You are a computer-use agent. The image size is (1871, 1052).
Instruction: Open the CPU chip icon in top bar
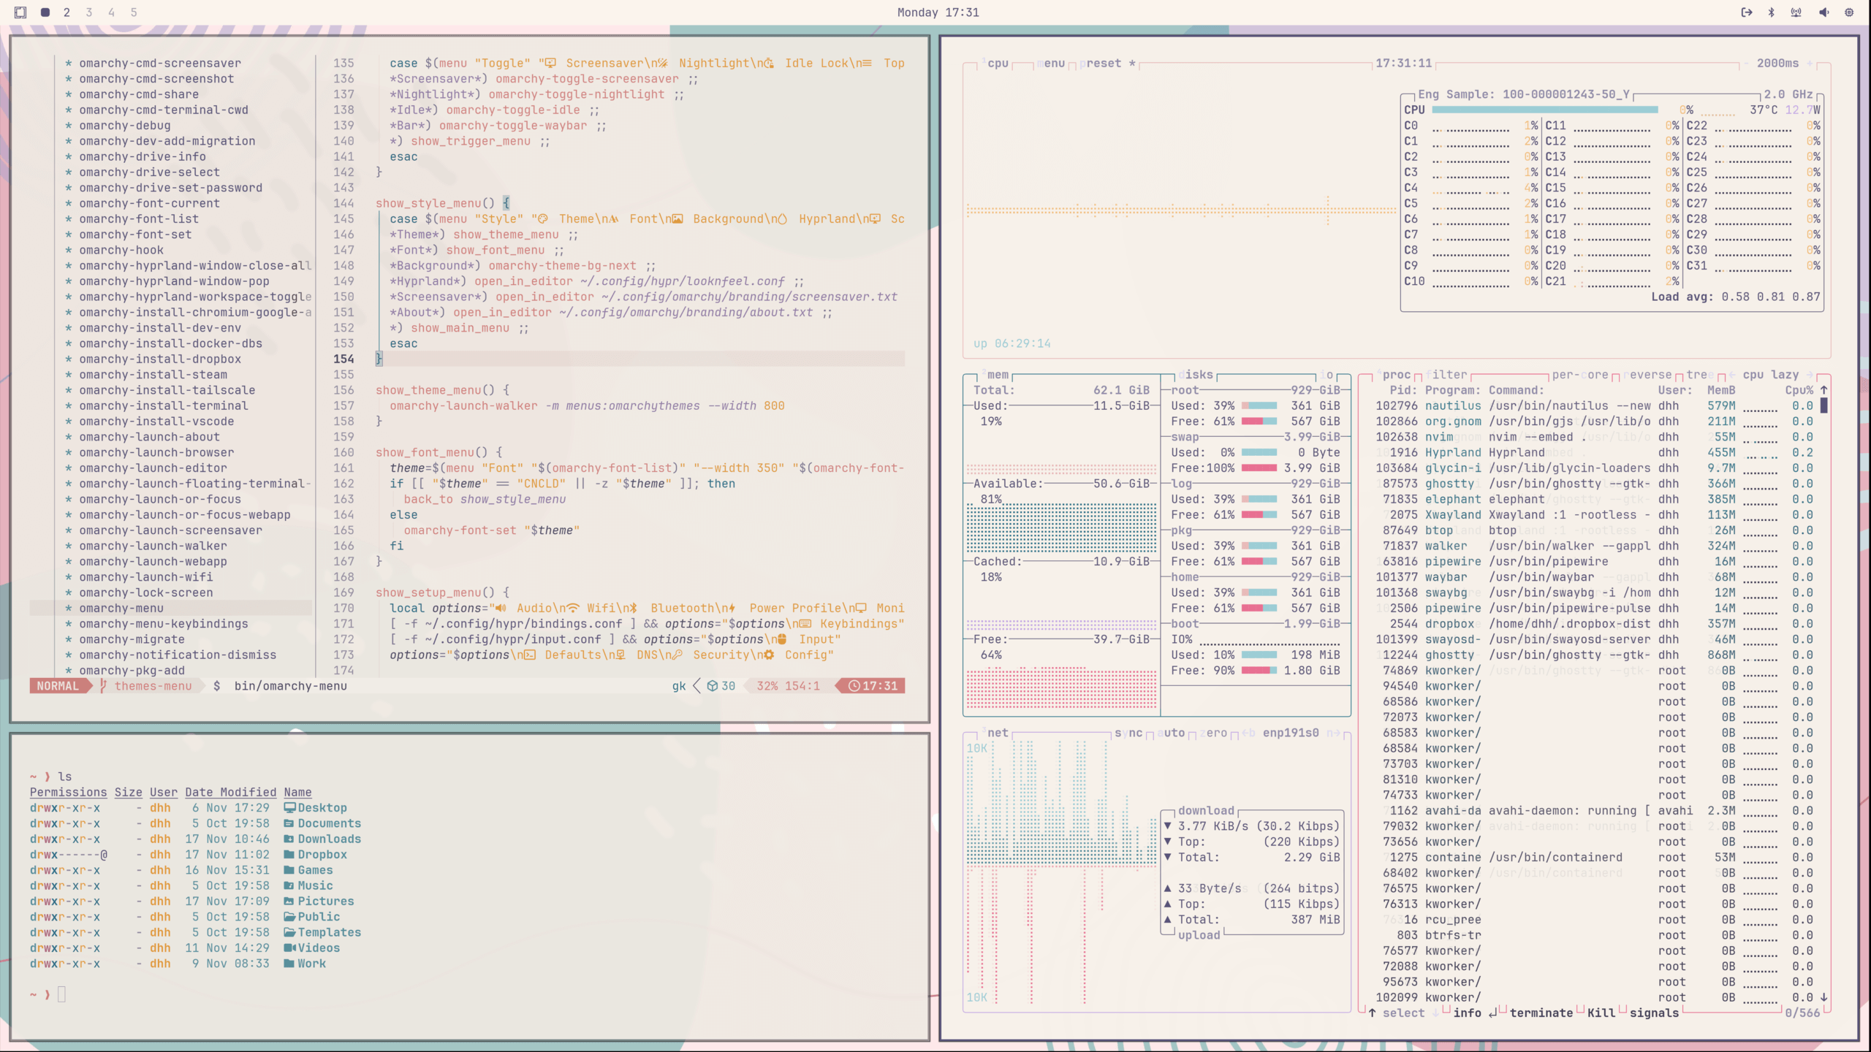(1849, 12)
